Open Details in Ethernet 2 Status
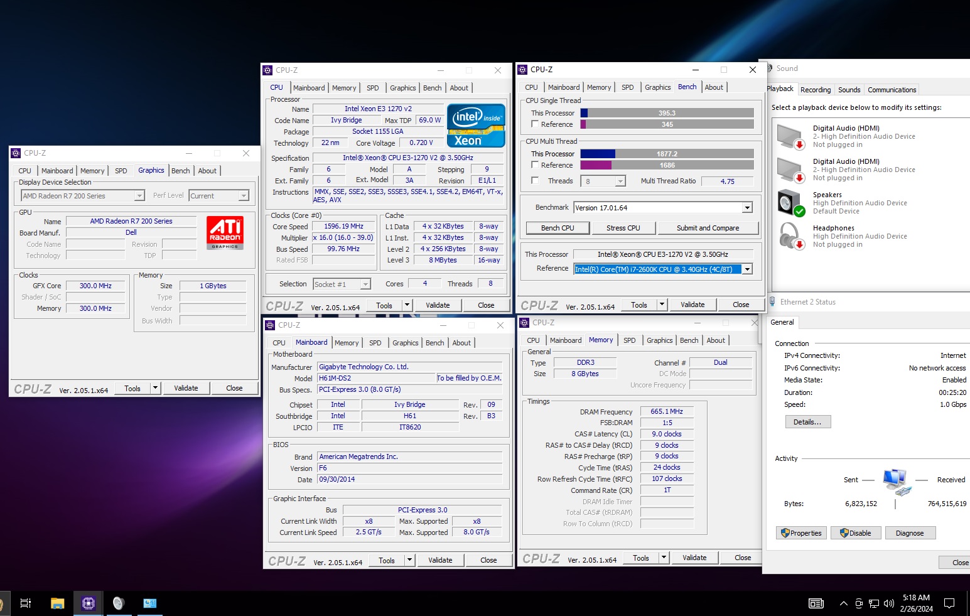Viewport: 970px width, 616px height. tap(807, 421)
